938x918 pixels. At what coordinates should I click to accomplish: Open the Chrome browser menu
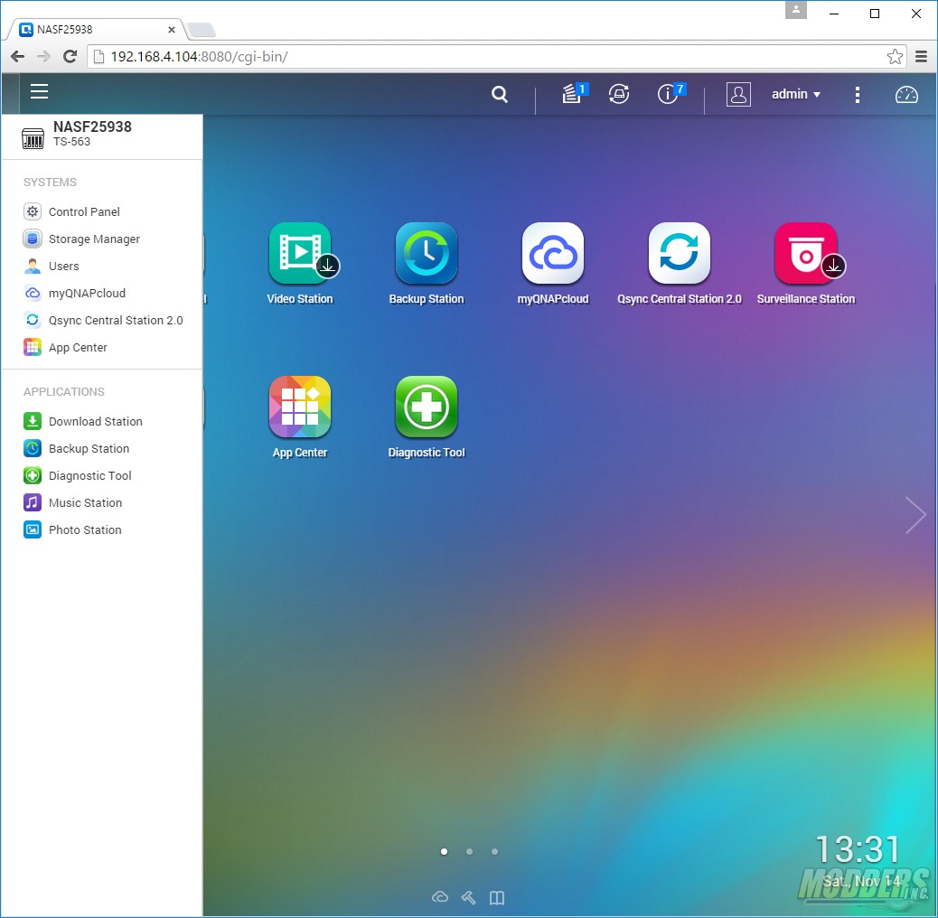point(921,57)
